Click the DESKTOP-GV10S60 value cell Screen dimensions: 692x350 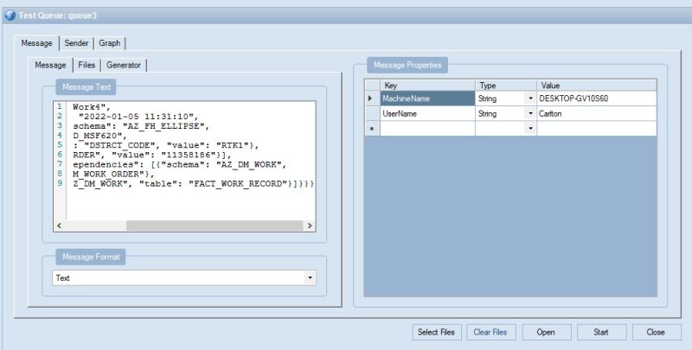pos(597,99)
